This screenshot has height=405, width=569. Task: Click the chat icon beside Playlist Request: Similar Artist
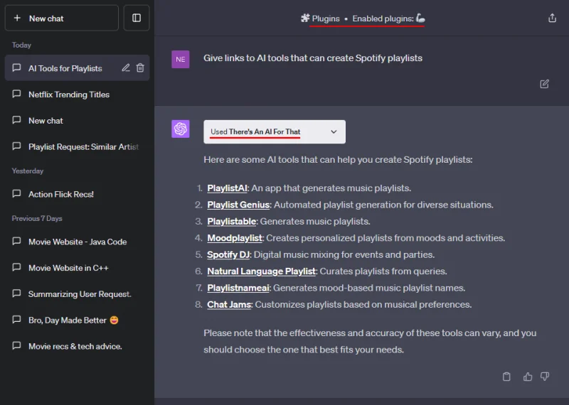click(x=16, y=146)
